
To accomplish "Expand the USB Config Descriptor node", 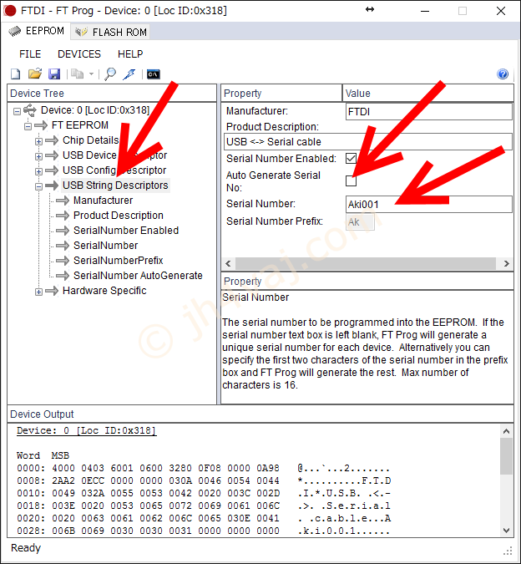I will [38, 171].
